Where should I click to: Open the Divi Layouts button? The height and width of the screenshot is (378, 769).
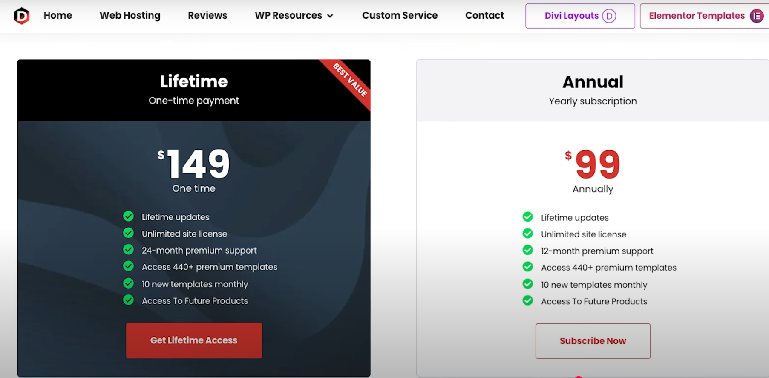click(x=571, y=16)
